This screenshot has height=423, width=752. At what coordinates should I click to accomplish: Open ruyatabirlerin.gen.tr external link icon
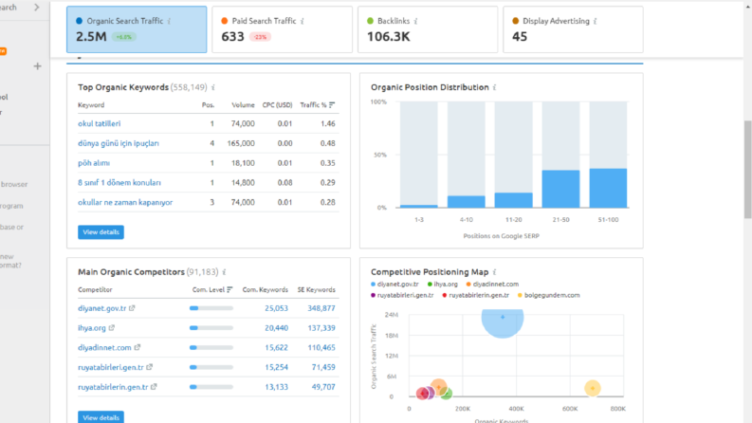pyautogui.click(x=154, y=387)
